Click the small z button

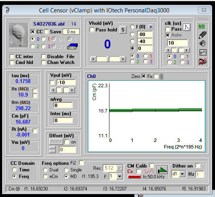pos(151,27)
